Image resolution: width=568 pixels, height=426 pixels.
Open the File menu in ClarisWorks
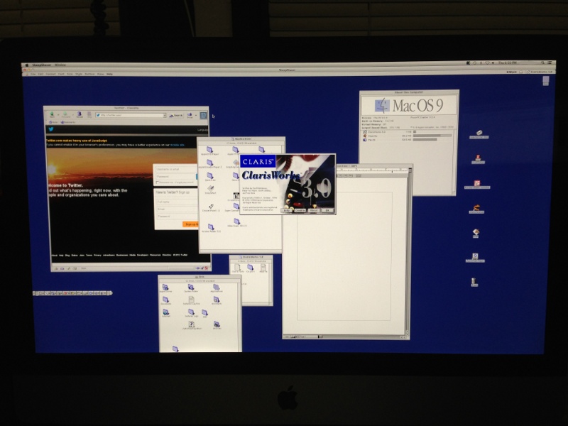(x=33, y=74)
